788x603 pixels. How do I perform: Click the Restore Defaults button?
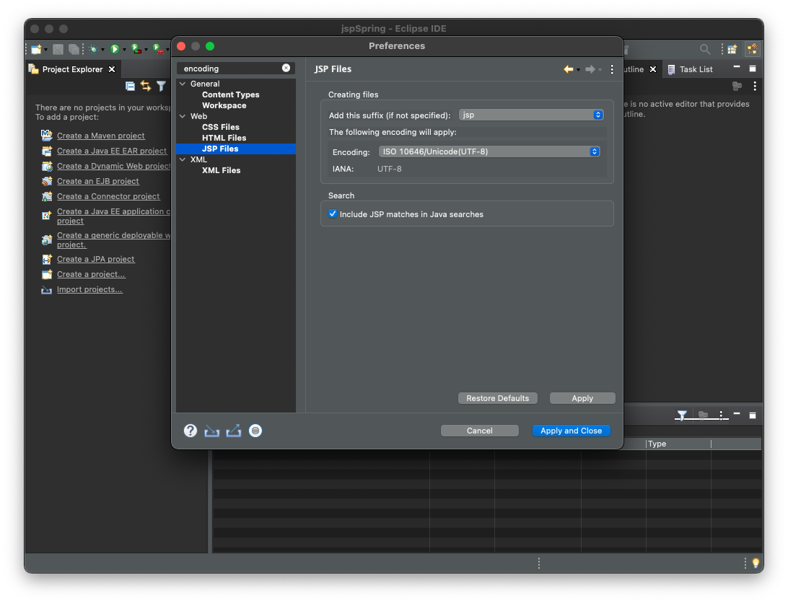tap(497, 398)
